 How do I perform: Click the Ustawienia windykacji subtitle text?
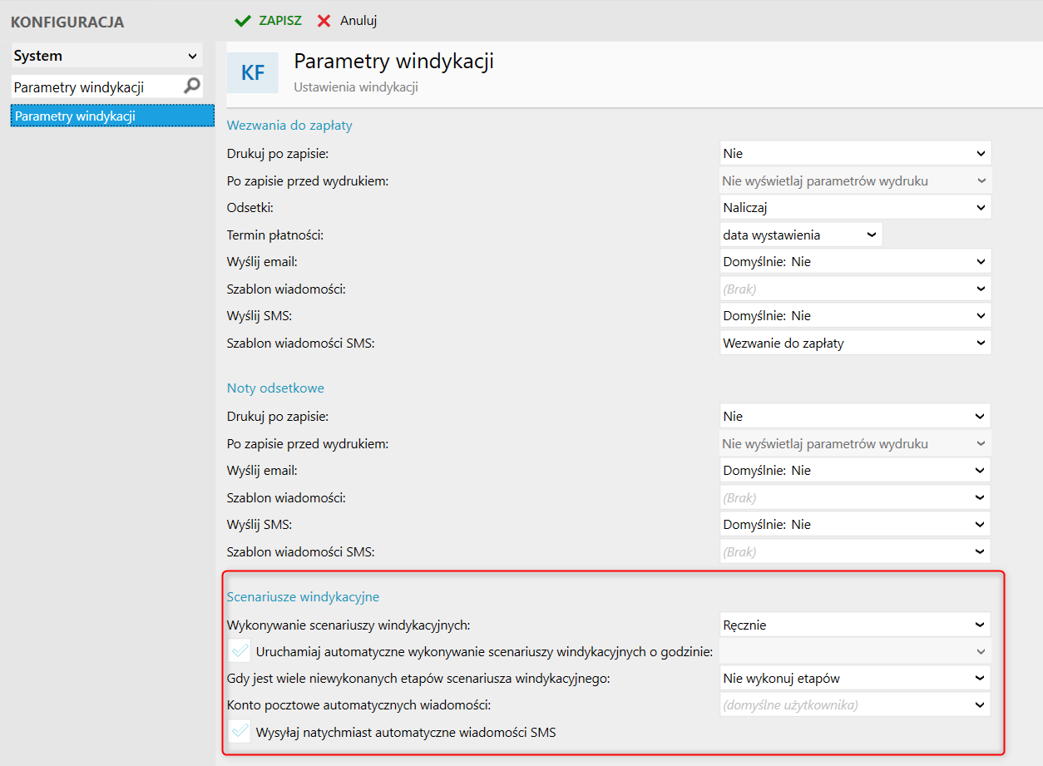pyautogui.click(x=356, y=86)
